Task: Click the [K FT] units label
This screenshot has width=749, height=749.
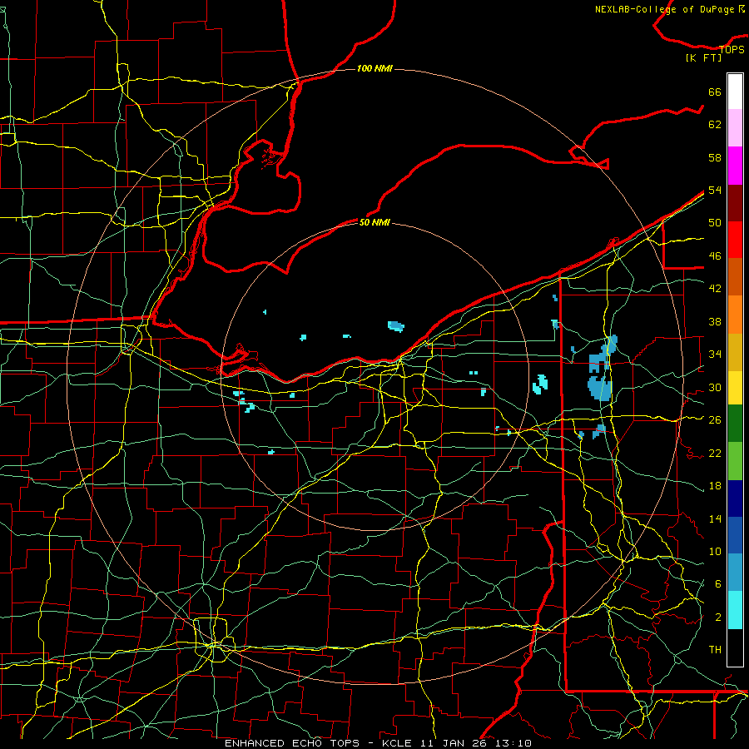Action: click(703, 58)
